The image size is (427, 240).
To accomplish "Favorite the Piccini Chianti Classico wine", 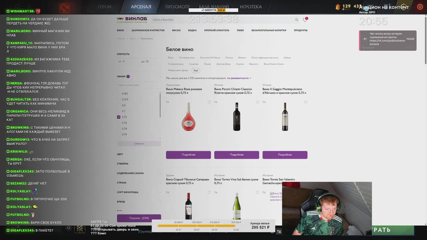I will (x=257, y=102).
